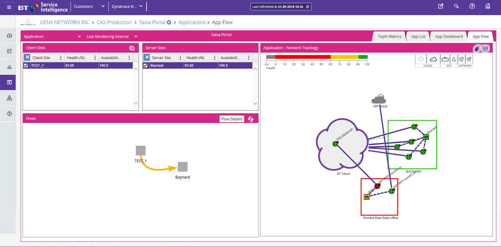Go to GENX NETWORKX INC breadcrumb
Screen dimensions: 501x247
[65, 22]
